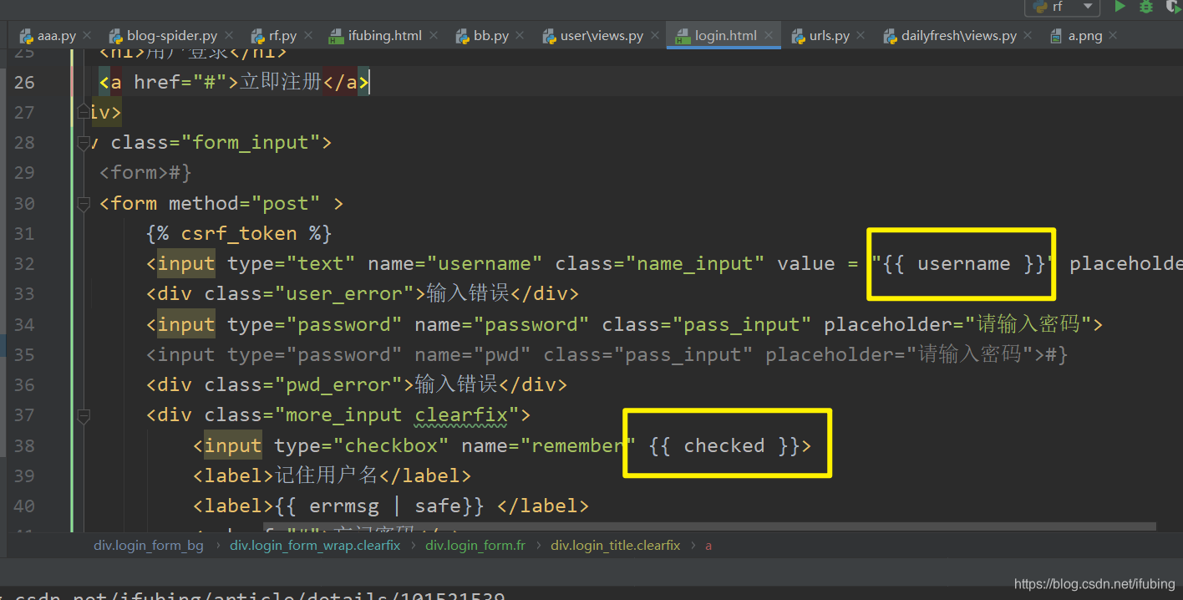Click the editor horizontal scrollbar
1183x600 pixels.
[x=710, y=527]
